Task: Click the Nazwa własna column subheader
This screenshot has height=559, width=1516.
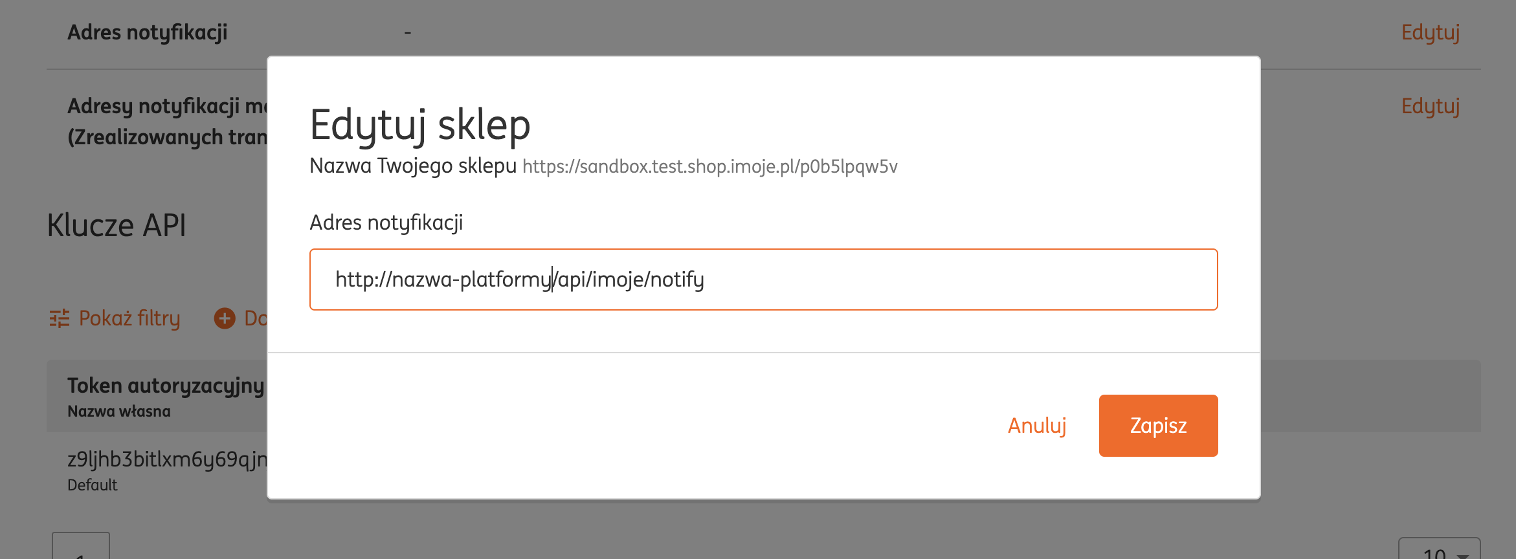Action: click(119, 411)
